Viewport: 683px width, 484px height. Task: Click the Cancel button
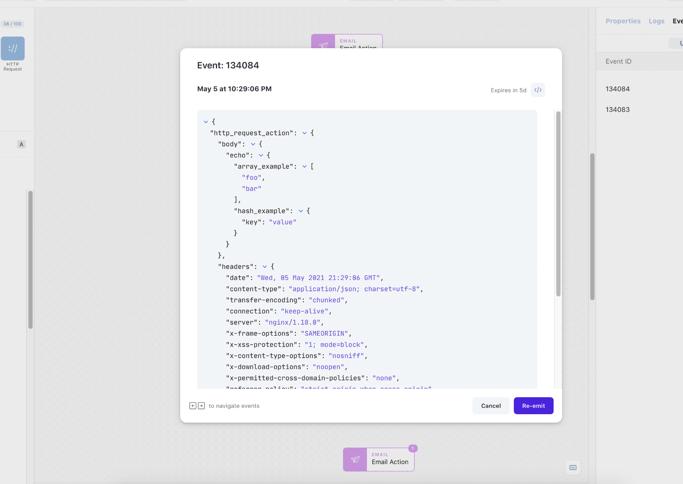click(491, 406)
